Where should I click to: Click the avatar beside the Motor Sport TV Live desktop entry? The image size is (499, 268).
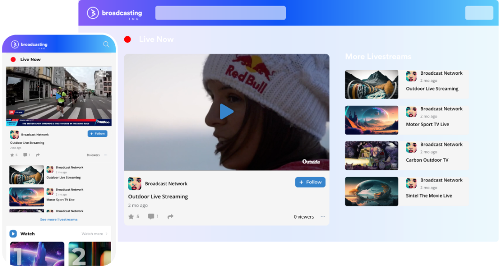[x=411, y=112]
